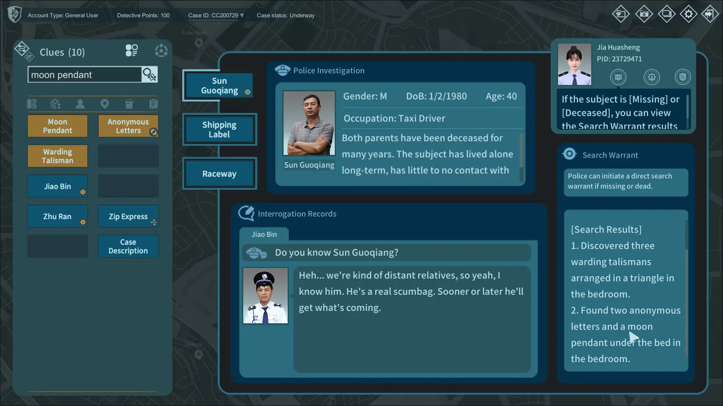Expand the Case ID CC200729 dropdown
This screenshot has width=723, height=406.
coord(216,15)
